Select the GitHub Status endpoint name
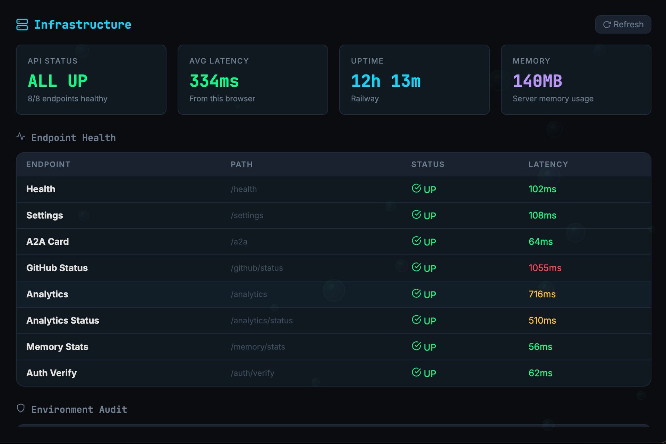 [x=57, y=268]
